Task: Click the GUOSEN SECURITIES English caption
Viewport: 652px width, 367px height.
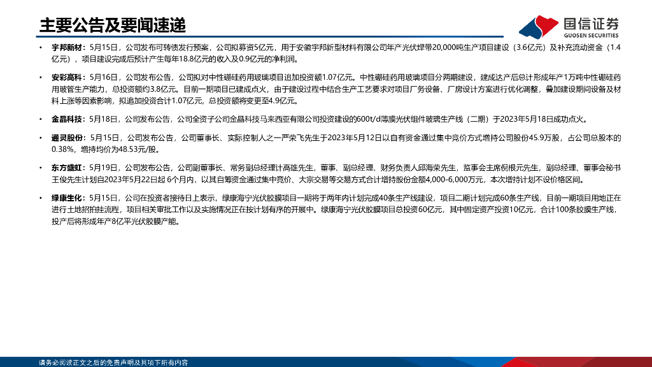Action: click(591, 36)
